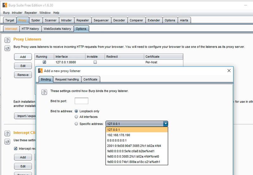253x175 pixels.
Task: Click Remove button under Proxy Listeners
Action: 23,75
